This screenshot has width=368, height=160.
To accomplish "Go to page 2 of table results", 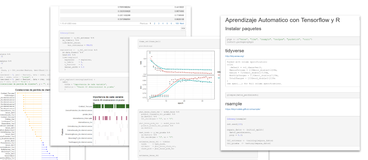I will pyautogui.click(x=154, y=23).
